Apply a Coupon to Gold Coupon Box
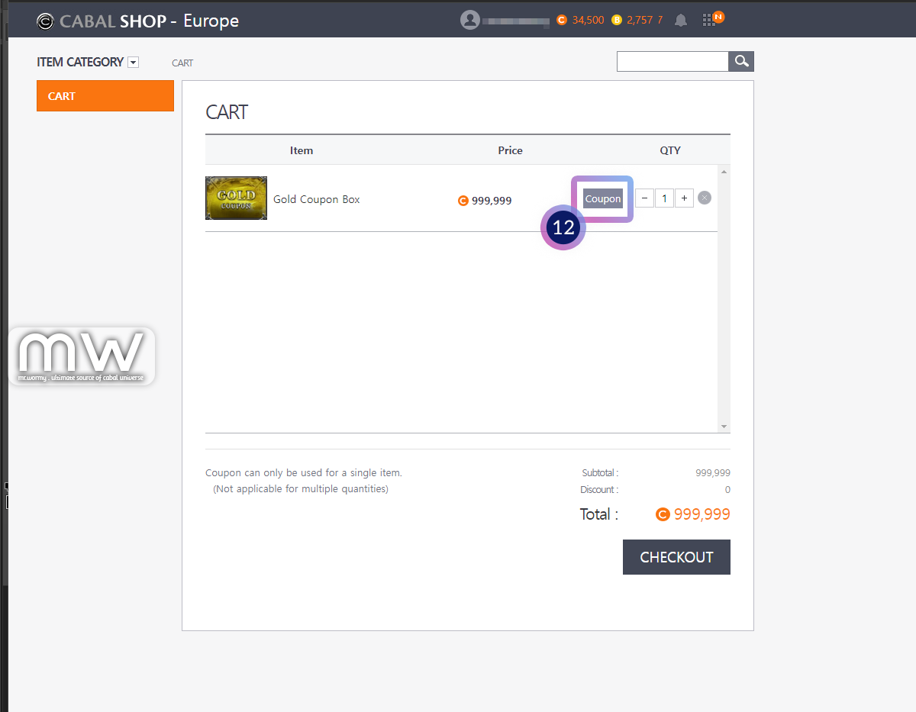The height and width of the screenshot is (712, 916). pyautogui.click(x=602, y=198)
